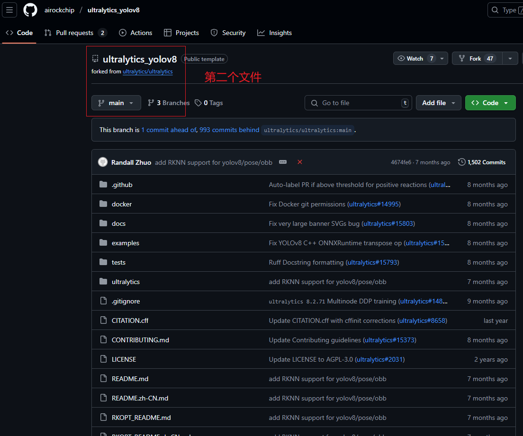The height and width of the screenshot is (436, 523).
Task: Open the Fork options dropdown arrow
Action: (x=510, y=58)
